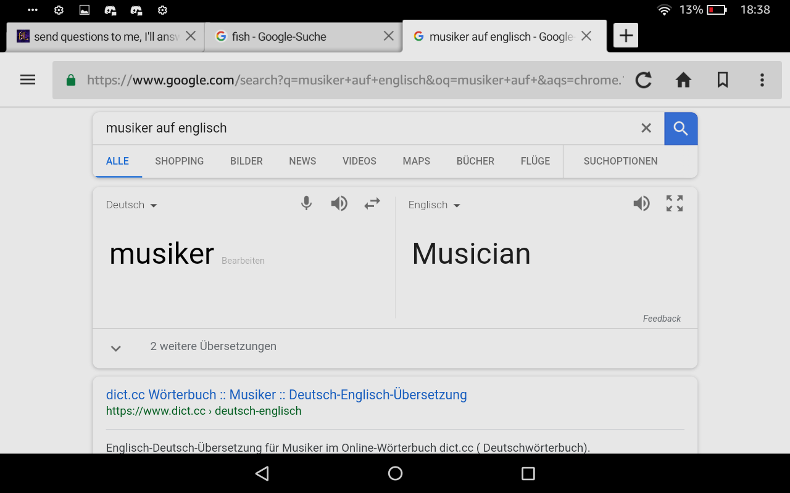Listen to English translation speaker icon
This screenshot has width=790, height=493.
[x=641, y=203]
